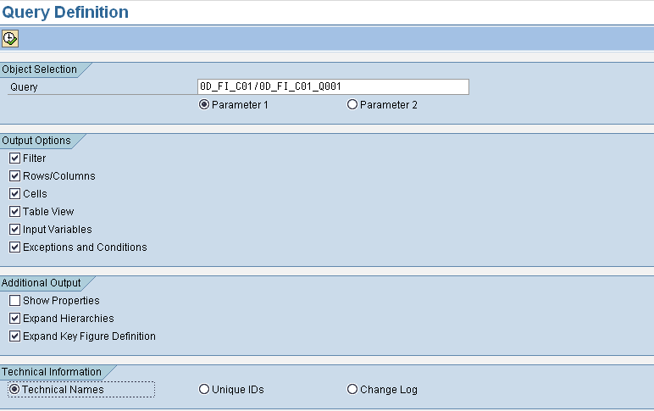The width and height of the screenshot is (654, 411).
Task: Enable the Show Properties checkbox
Action: [x=14, y=301]
